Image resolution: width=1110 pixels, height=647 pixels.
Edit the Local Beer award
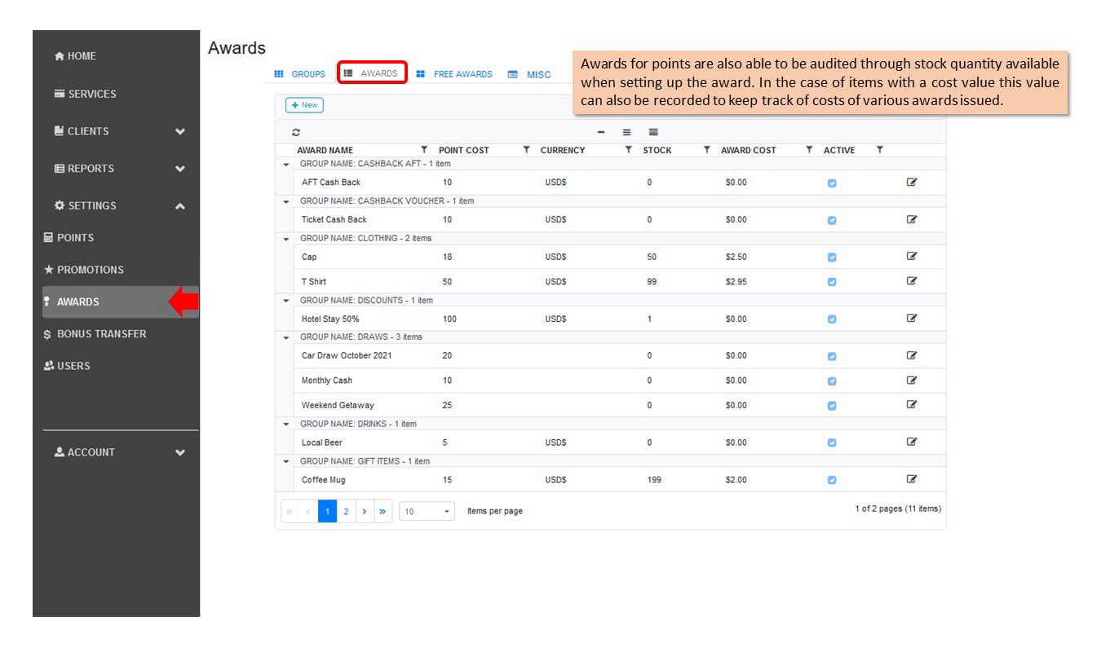pyautogui.click(x=912, y=442)
